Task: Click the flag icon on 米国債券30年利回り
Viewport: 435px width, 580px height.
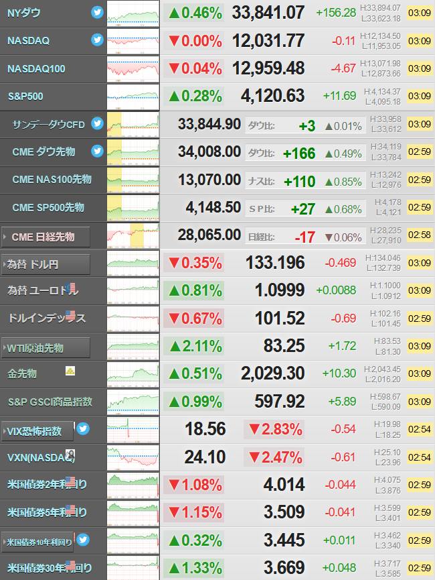Action: click(70, 565)
